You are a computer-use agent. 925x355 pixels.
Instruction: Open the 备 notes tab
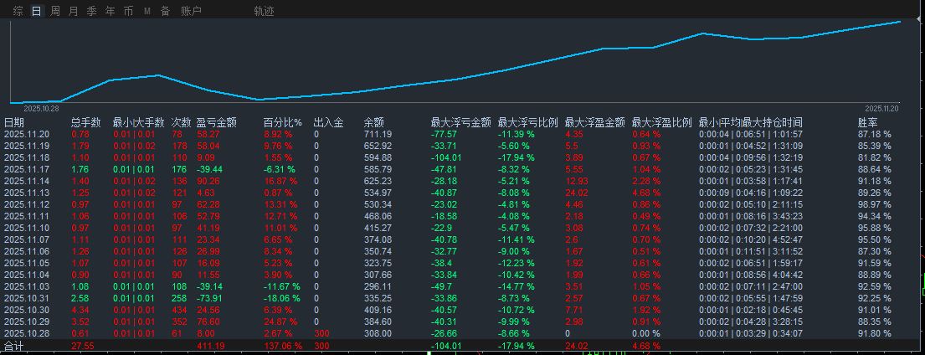pyautogui.click(x=165, y=11)
